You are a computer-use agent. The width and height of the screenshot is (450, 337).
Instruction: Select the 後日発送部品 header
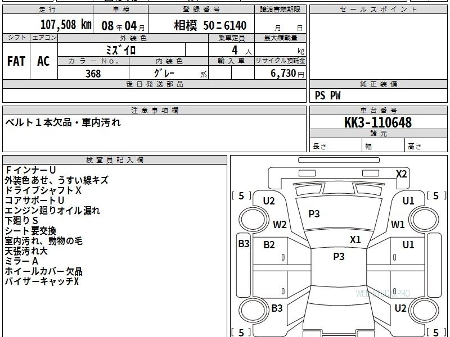point(154,84)
